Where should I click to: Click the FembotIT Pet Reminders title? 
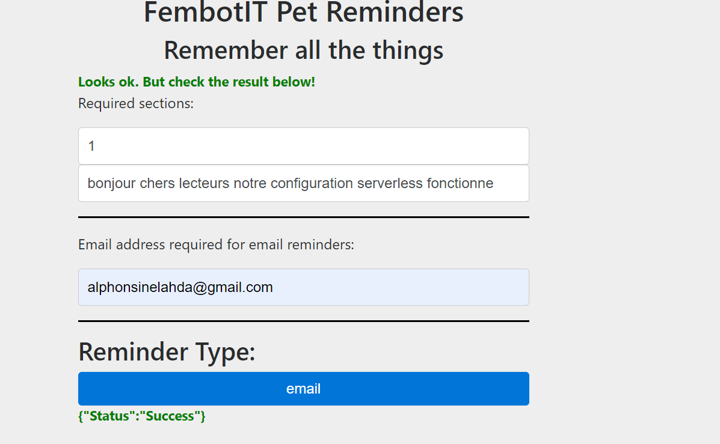click(x=303, y=12)
